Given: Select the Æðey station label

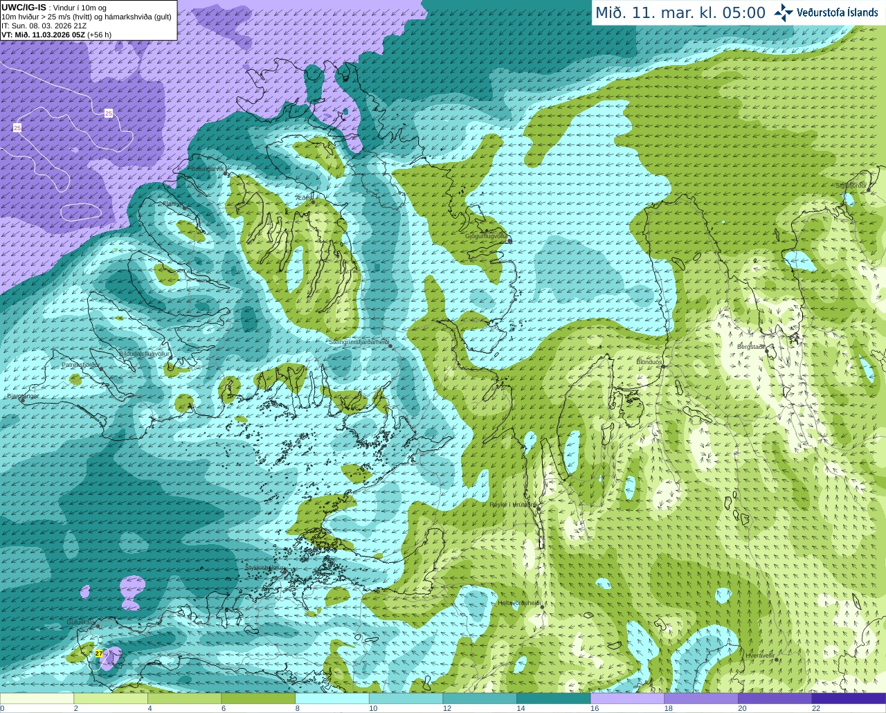Looking at the screenshot, I should pos(303,198).
